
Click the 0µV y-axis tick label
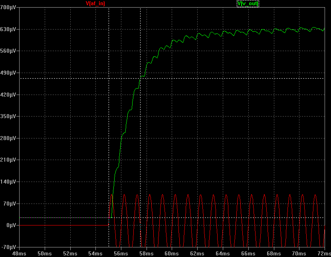[x=11, y=225]
